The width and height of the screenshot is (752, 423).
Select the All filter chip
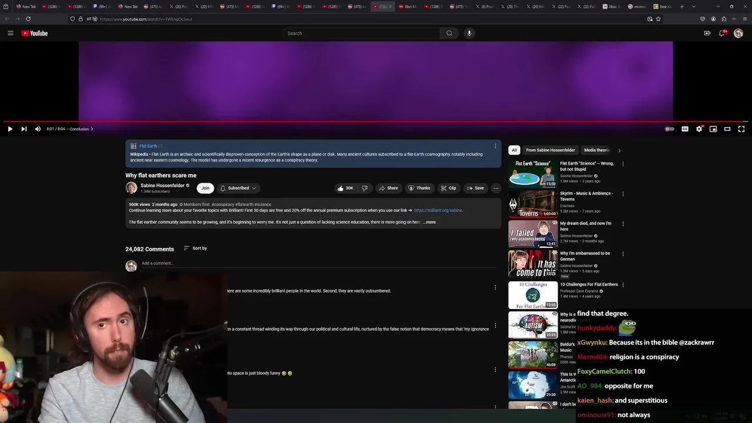pos(514,150)
